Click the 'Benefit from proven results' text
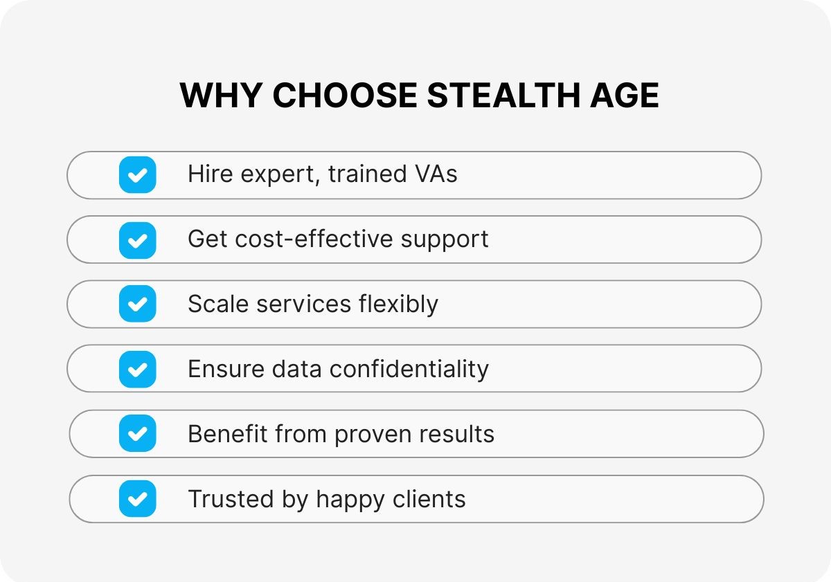 pos(341,434)
